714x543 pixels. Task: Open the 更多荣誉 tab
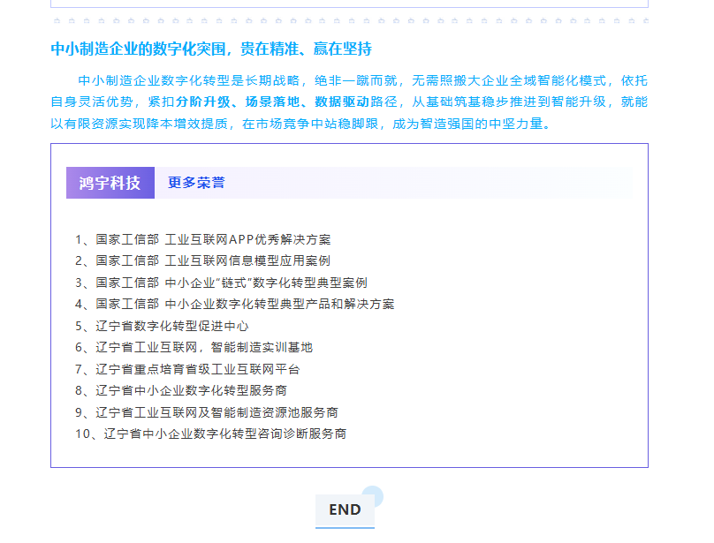point(196,183)
